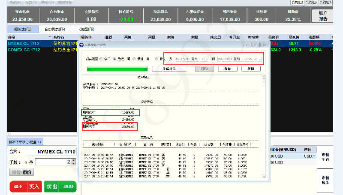Increase 手数 with the stepper up arrow
Image resolution: width=343 pixels, height=195 pixels.
[73, 160]
